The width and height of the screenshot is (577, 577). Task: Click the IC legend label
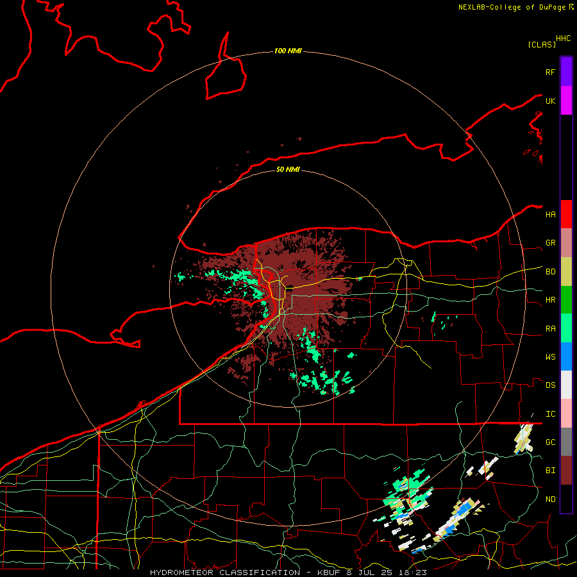click(x=550, y=414)
